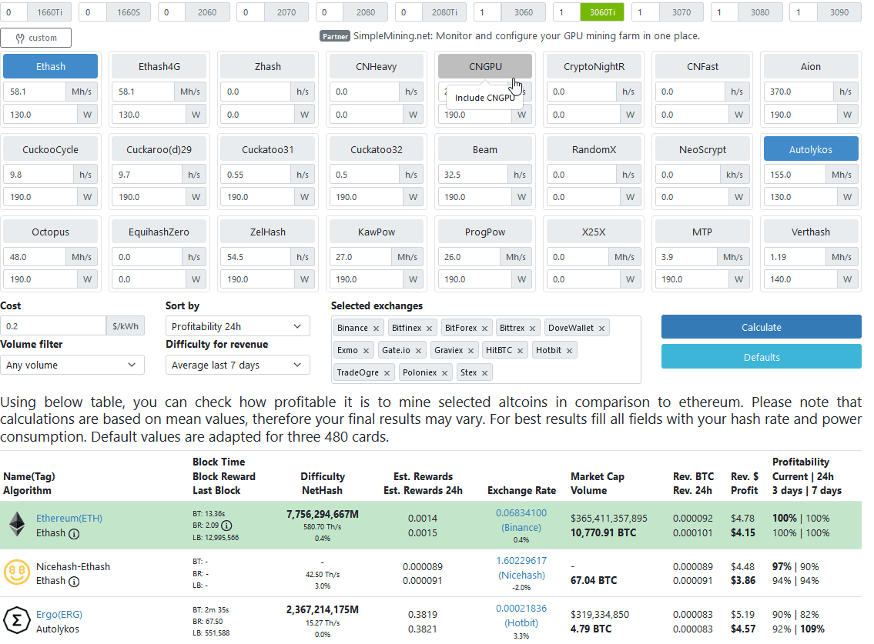The width and height of the screenshot is (874, 644).
Task: Remove BitForex exchange tag
Action: click(485, 328)
